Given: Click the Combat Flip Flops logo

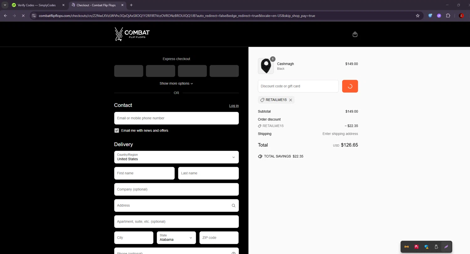Looking at the screenshot, I should [132, 34].
